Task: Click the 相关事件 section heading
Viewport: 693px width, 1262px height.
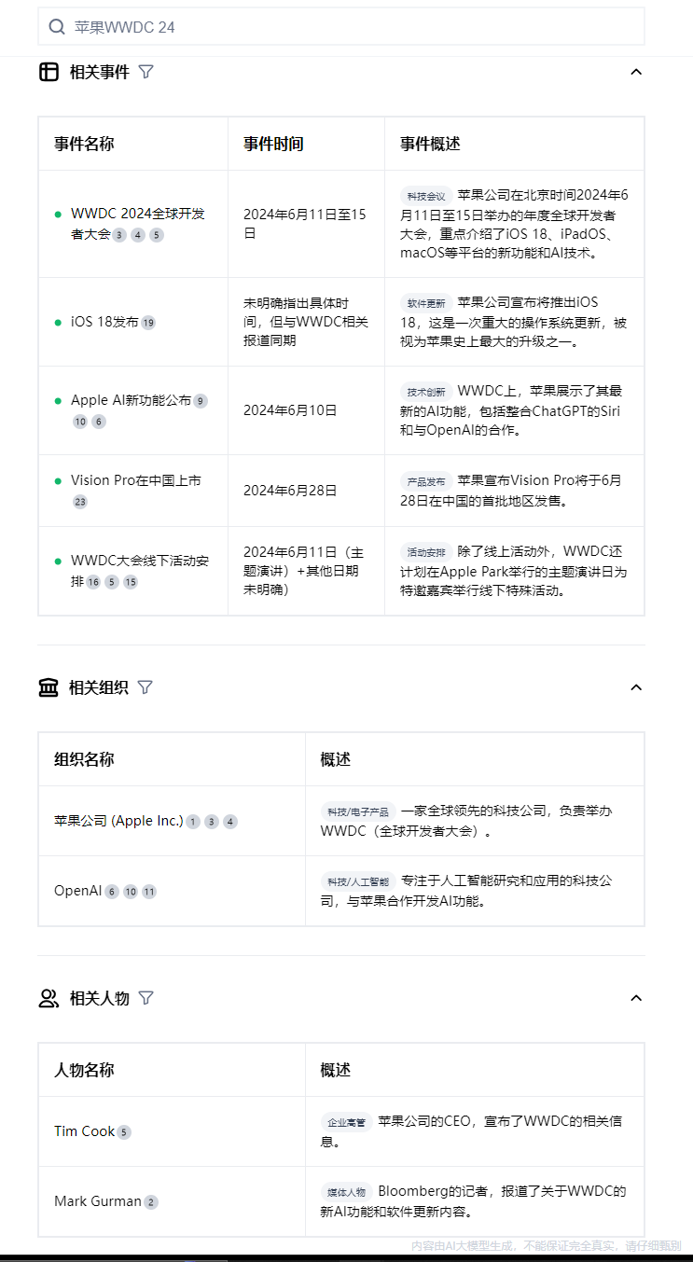Action: point(99,72)
